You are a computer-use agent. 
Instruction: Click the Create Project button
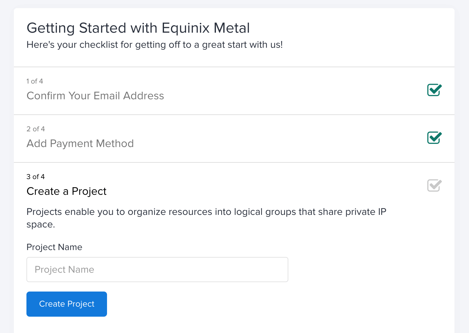(66, 304)
